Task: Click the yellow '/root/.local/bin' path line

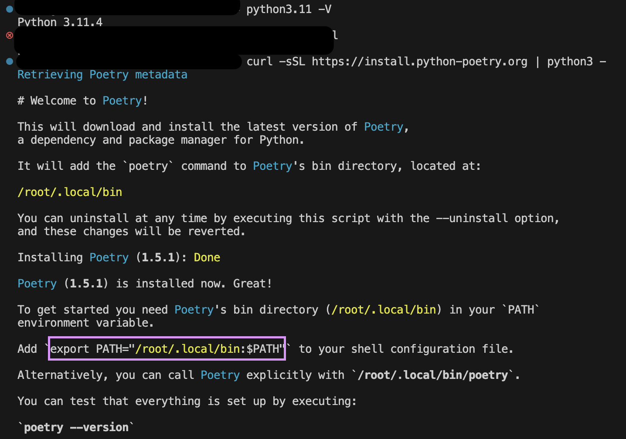Action: (70, 192)
